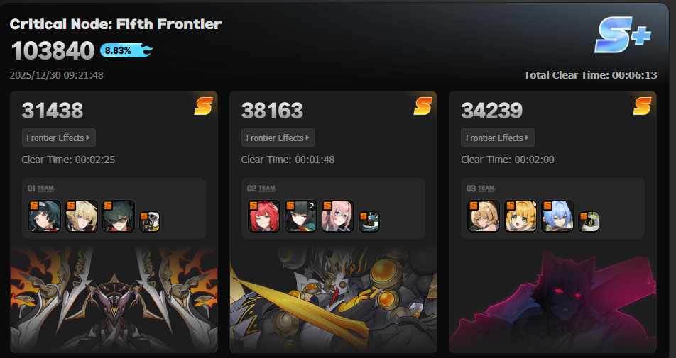The height and width of the screenshot is (358, 676).
Task: Click the first agent portrait in Team 01
Action: point(45,216)
